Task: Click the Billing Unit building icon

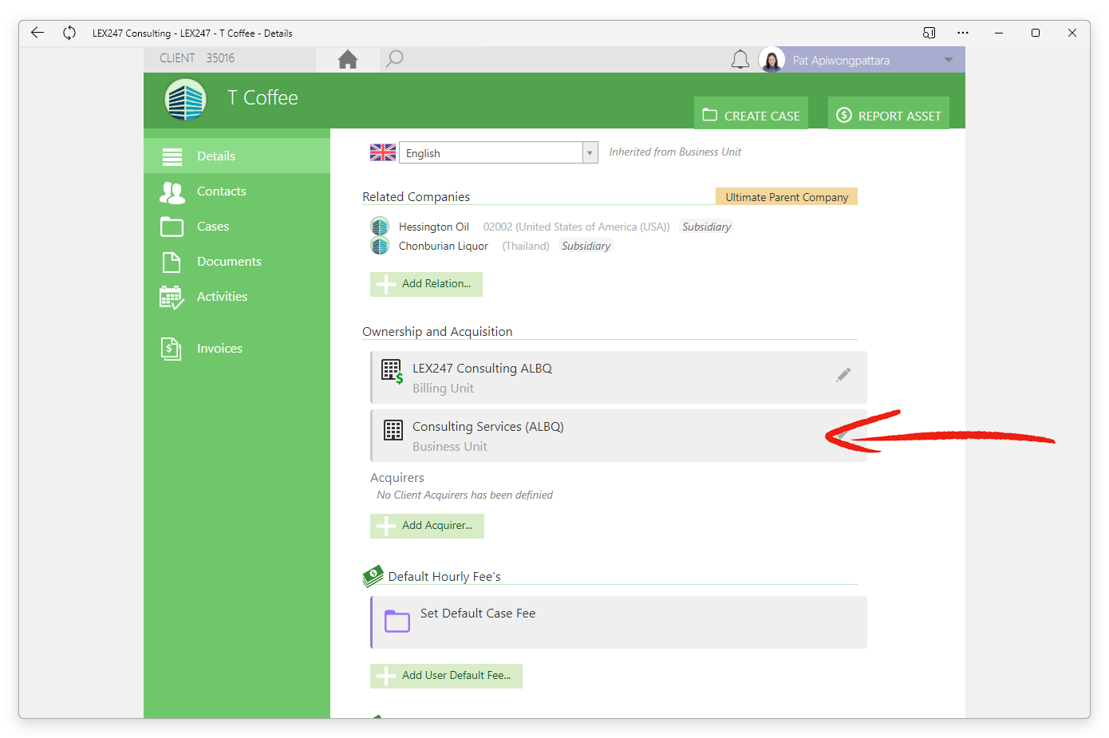Action: coord(392,372)
